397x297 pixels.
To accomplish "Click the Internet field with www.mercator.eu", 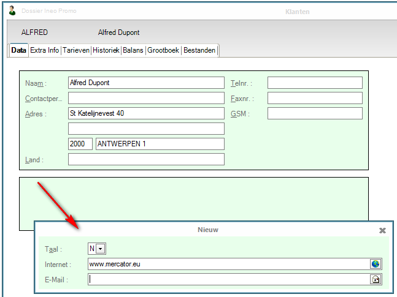I will point(227,264).
